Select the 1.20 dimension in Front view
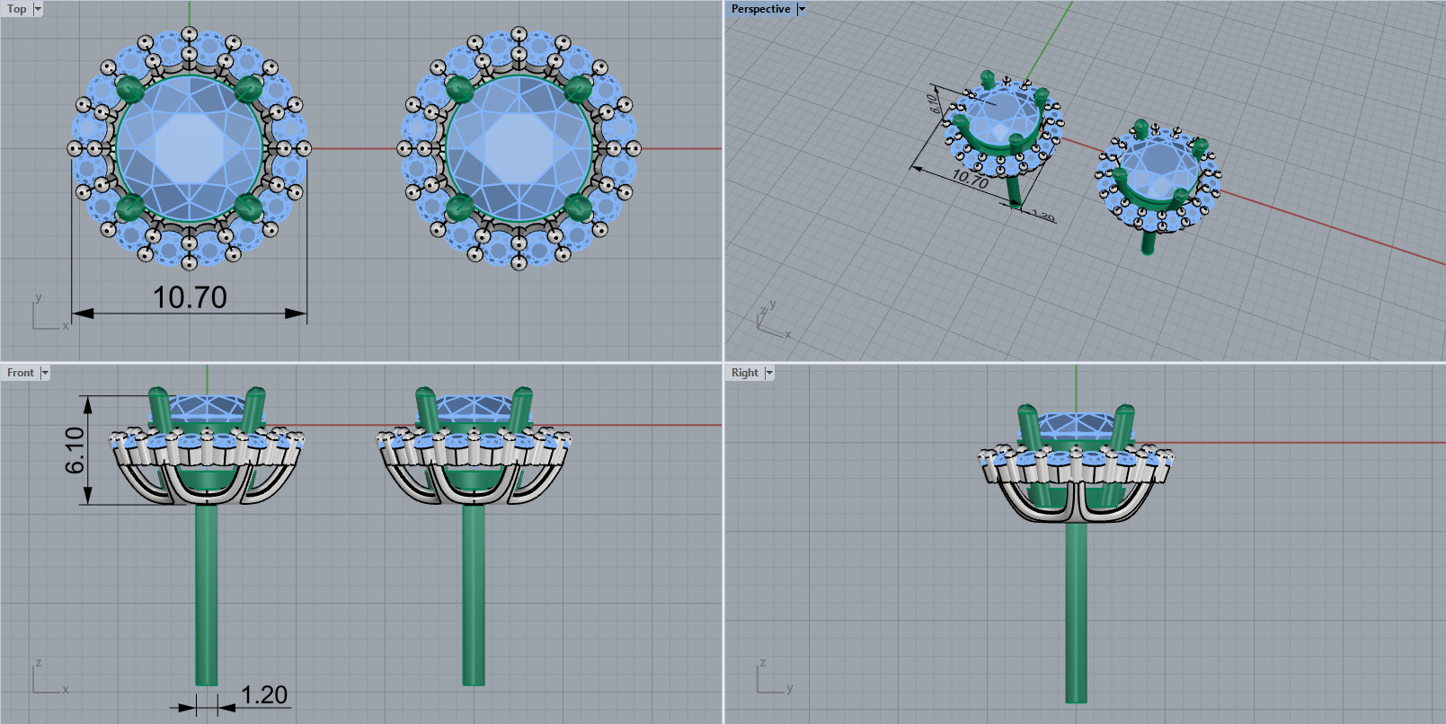Viewport: 1446px width, 724px height. [264, 695]
